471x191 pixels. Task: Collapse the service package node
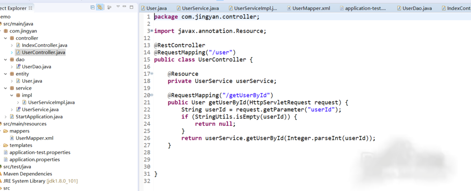(x=5, y=88)
